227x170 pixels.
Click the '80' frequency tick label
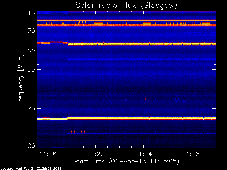coord(31,146)
